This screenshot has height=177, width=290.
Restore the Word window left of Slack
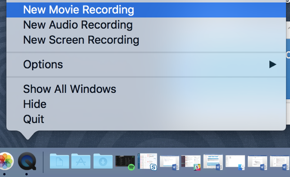tap(169, 162)
